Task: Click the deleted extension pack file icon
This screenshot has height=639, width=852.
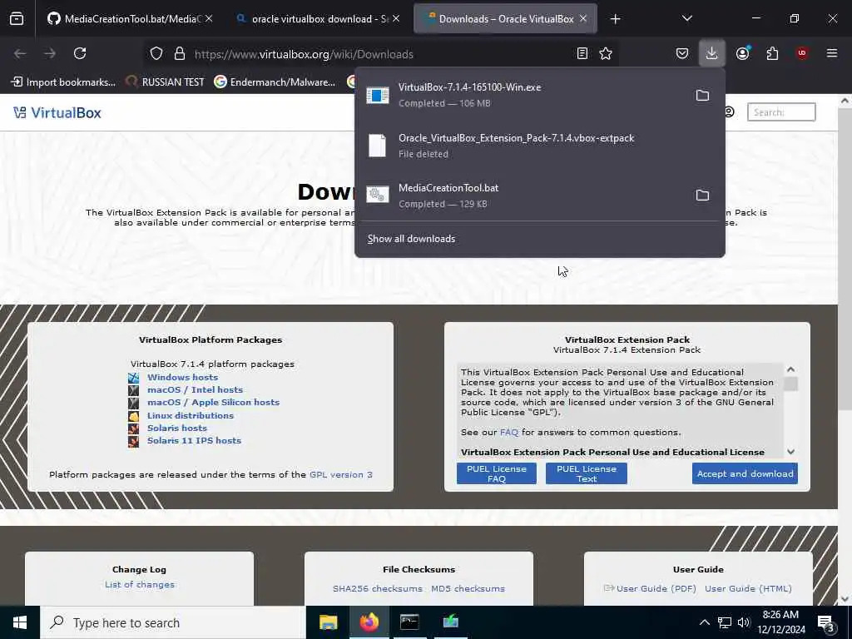Action: (x=377, y=146)
